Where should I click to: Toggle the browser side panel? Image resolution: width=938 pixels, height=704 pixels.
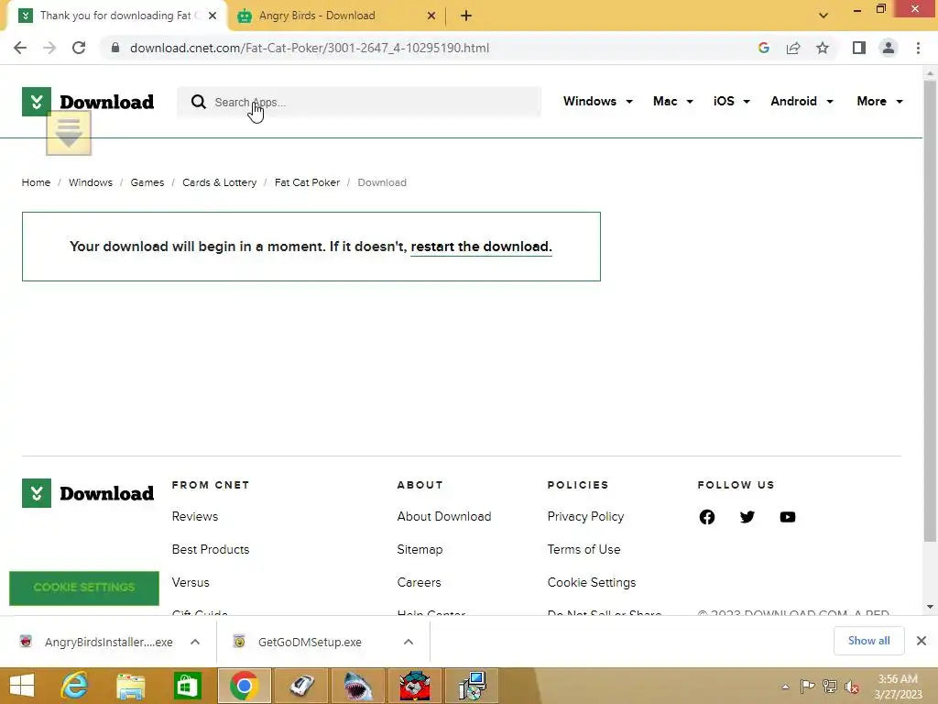coord(859,48)
